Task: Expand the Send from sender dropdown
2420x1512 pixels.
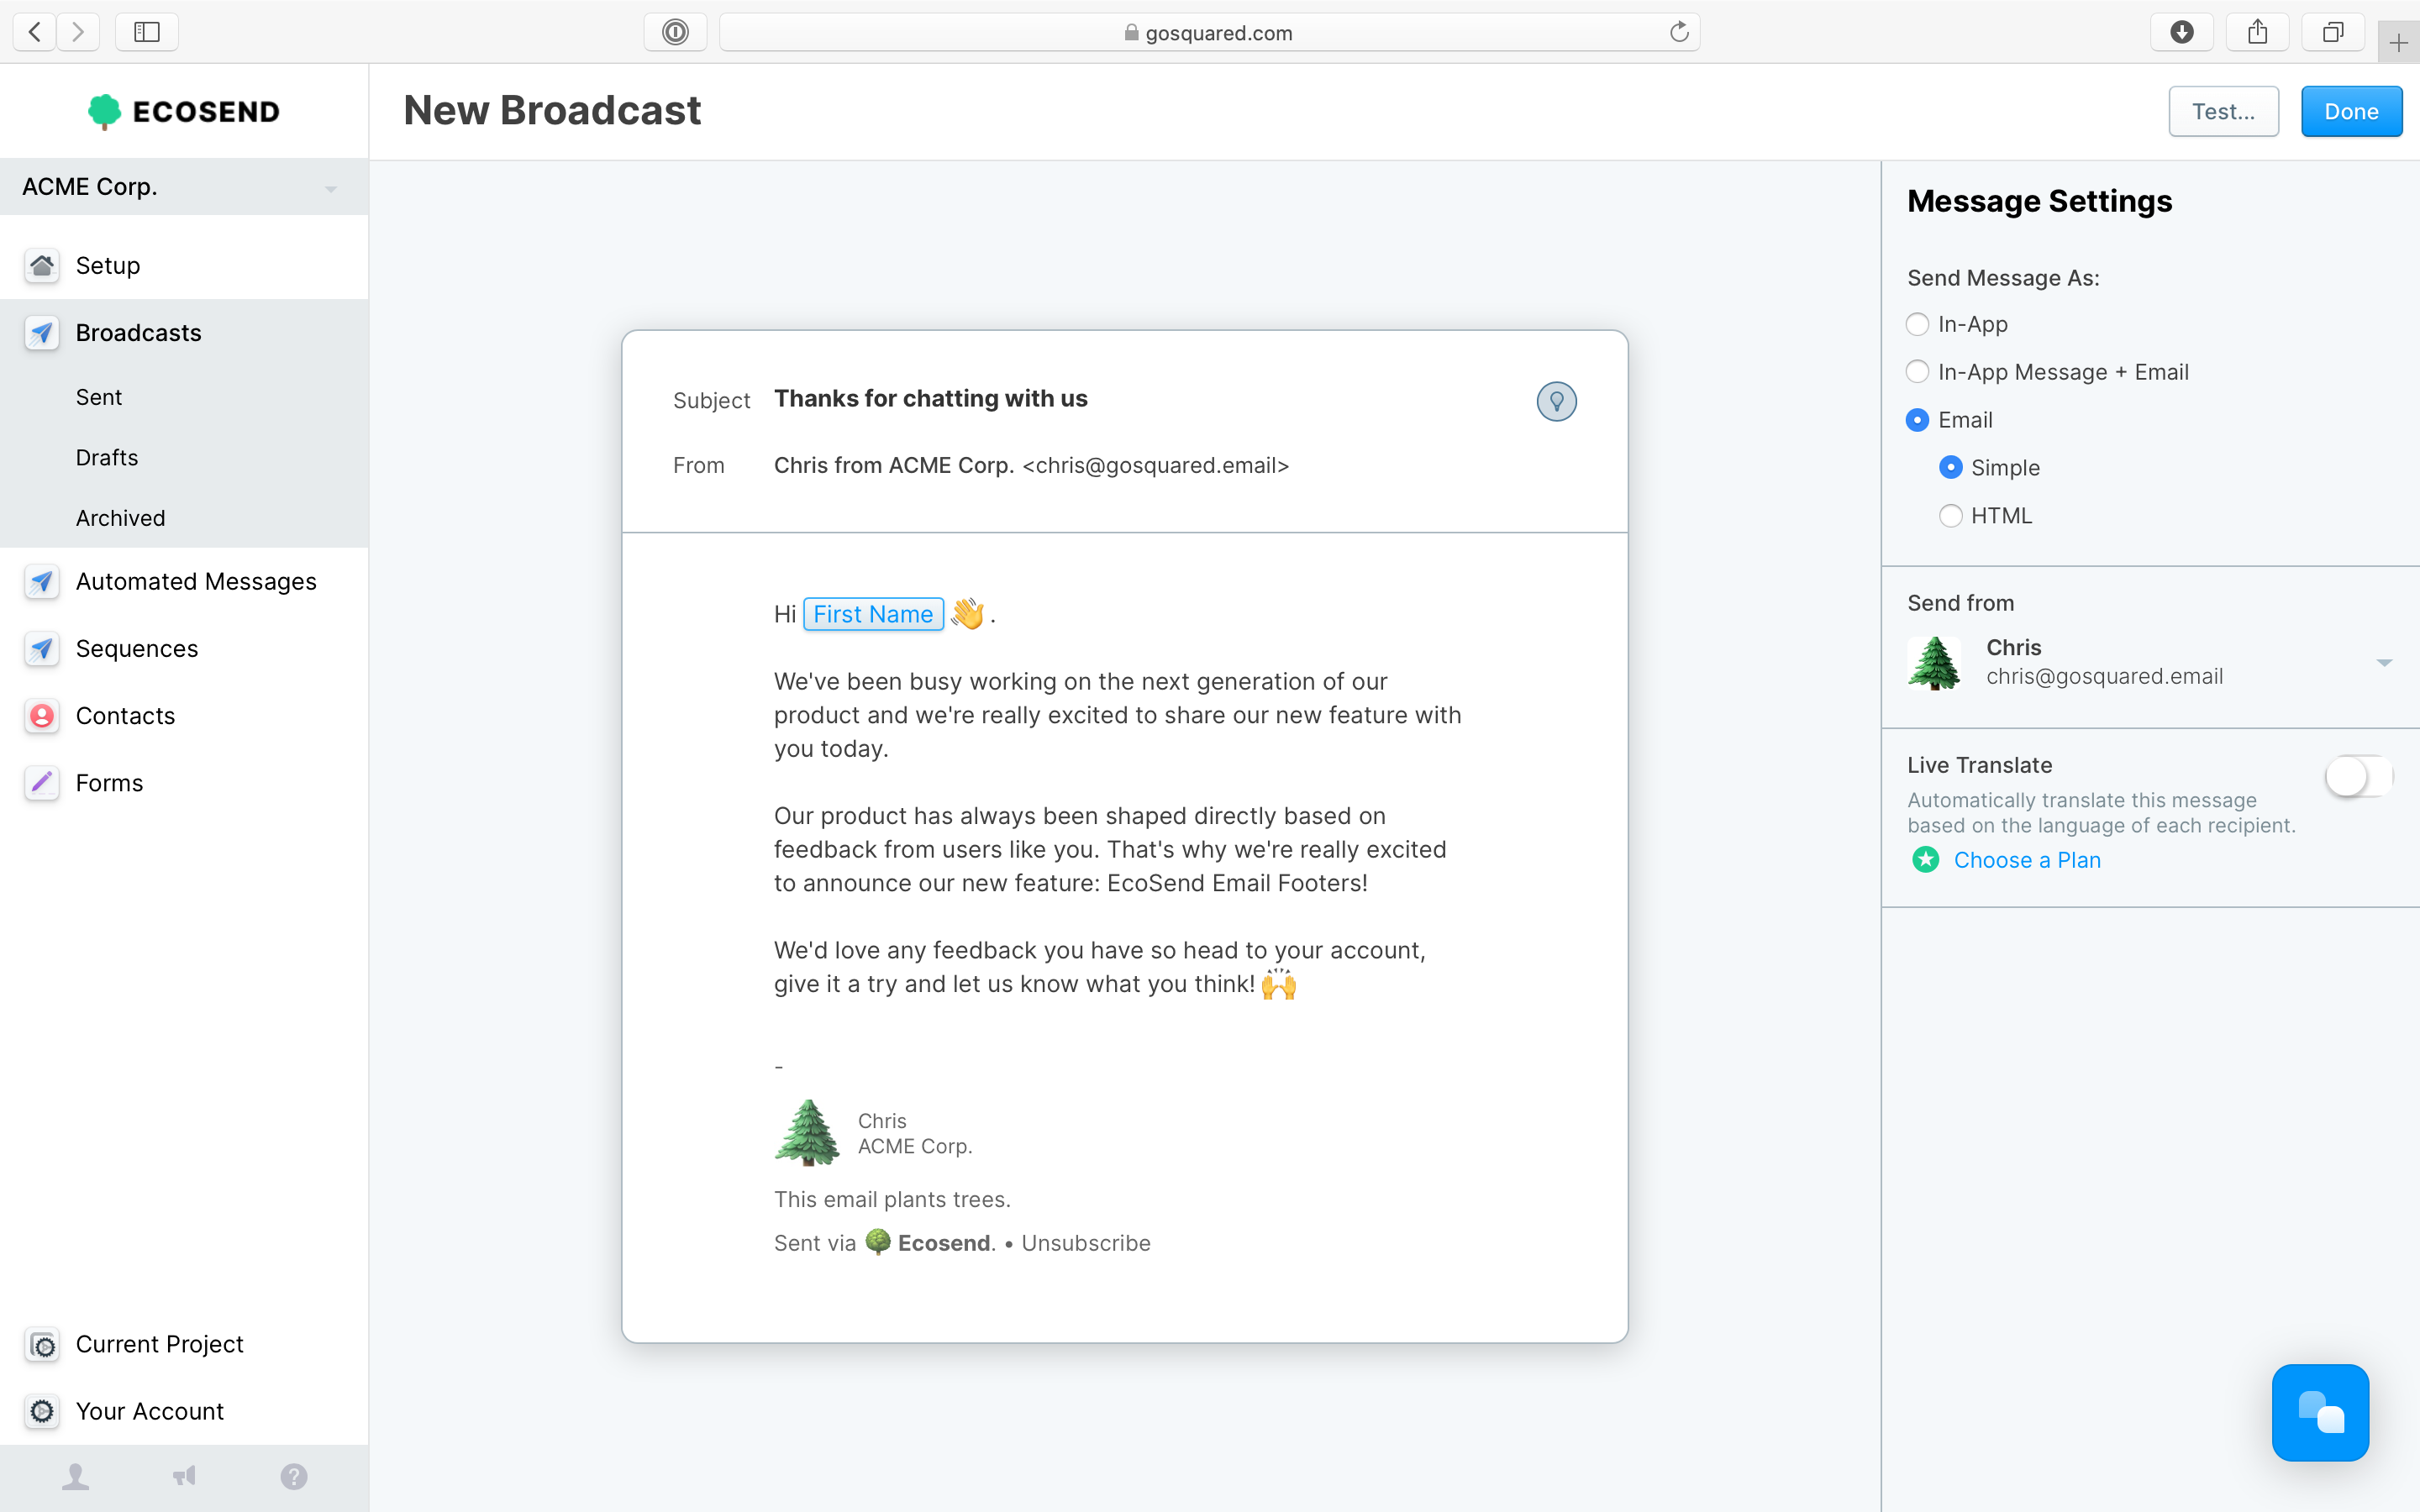Action: pos(2150,662)
